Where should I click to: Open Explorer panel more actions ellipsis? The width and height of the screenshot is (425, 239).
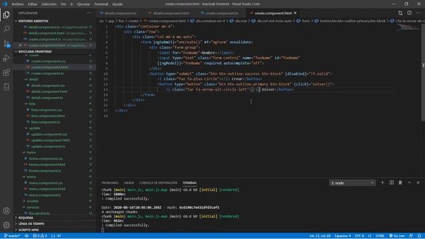tap(89, 13)
